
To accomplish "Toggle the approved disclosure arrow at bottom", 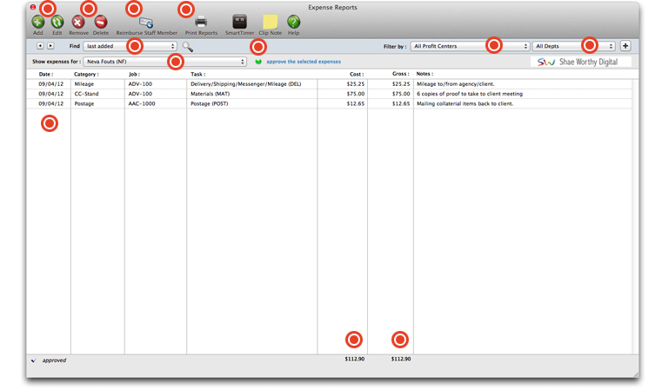I will 33,360.
